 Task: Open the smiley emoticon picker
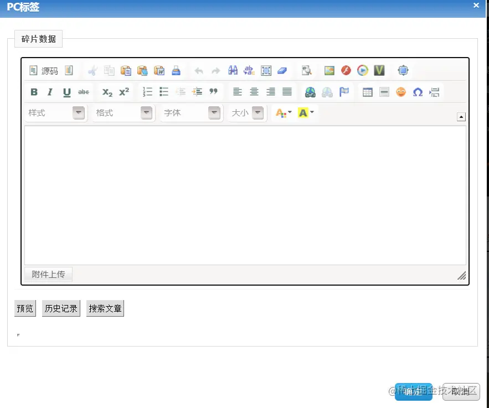(x=401, y=92)
